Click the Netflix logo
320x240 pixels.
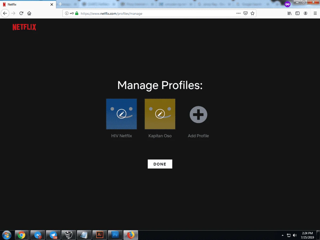tap(24, 27)
